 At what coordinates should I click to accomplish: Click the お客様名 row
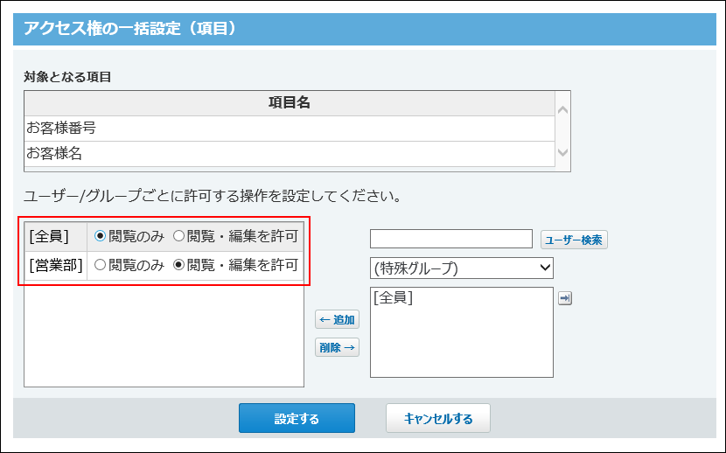click(x=290, y=154)
